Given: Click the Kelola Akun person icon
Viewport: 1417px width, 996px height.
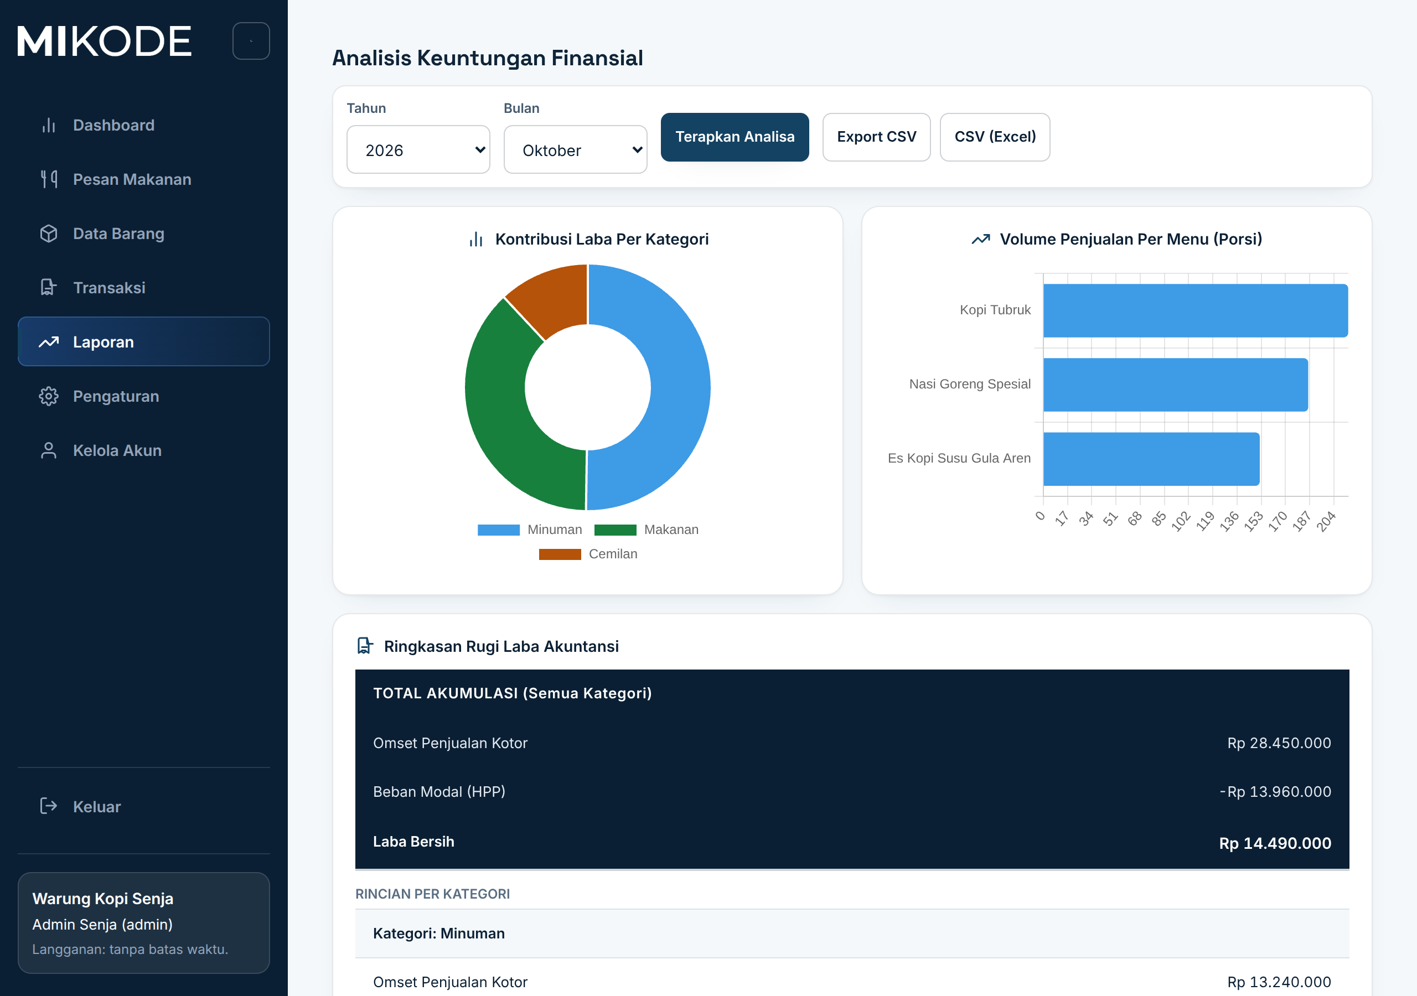Looking at the screenshot, I should point(49,450).
